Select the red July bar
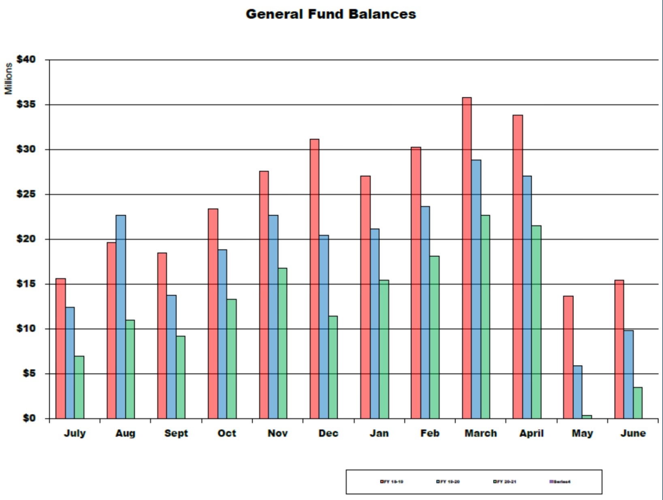This screenshot has height=500, width=663. tap(61, 348)
